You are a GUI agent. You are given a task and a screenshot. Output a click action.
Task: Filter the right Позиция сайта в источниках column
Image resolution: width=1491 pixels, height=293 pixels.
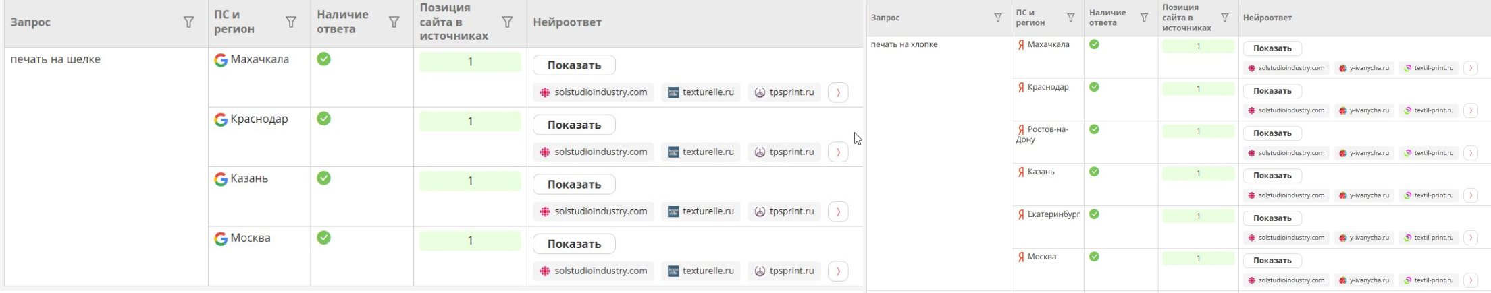coord(1225,18)
